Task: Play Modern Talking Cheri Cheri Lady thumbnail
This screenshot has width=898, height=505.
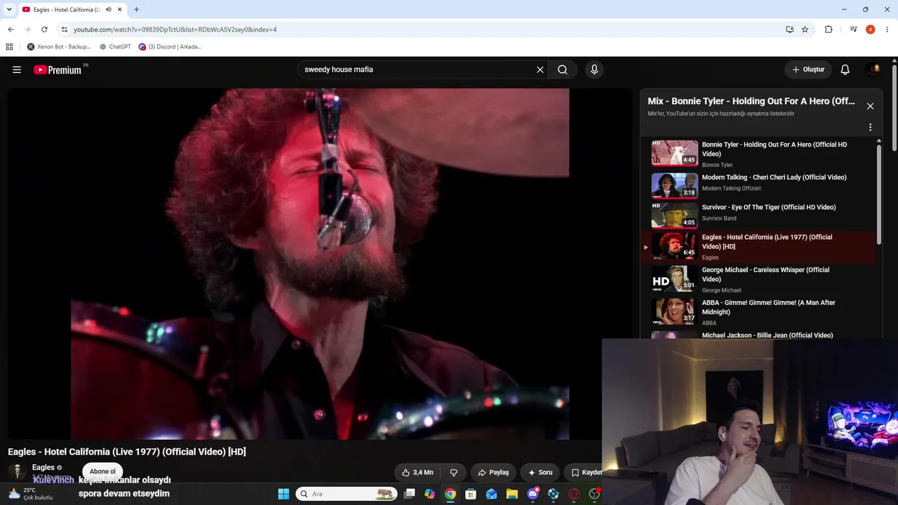Action: pyautogui.click(x=675, y=186)
